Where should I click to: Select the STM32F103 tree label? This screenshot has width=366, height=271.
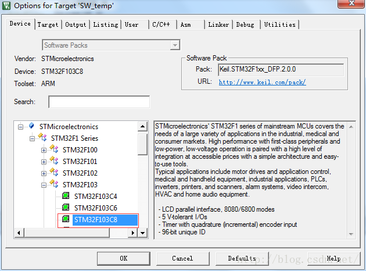80,185
